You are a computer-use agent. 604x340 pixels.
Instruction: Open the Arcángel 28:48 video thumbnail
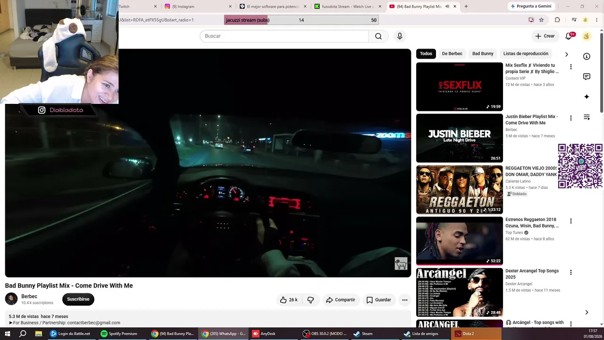tap(460, 293)
